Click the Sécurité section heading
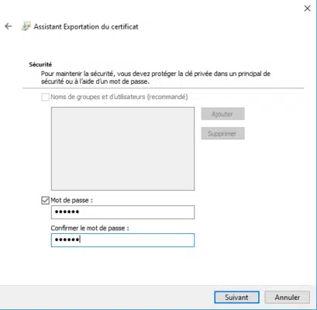 click(40, 64)
